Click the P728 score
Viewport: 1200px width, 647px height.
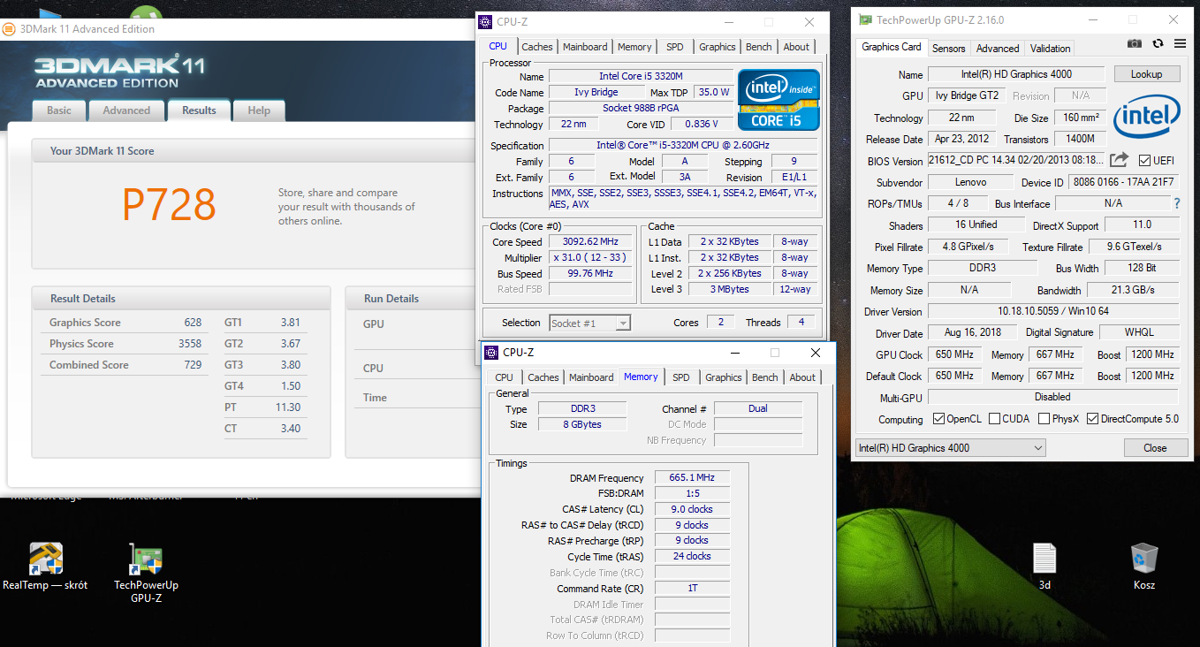[169, 205]
